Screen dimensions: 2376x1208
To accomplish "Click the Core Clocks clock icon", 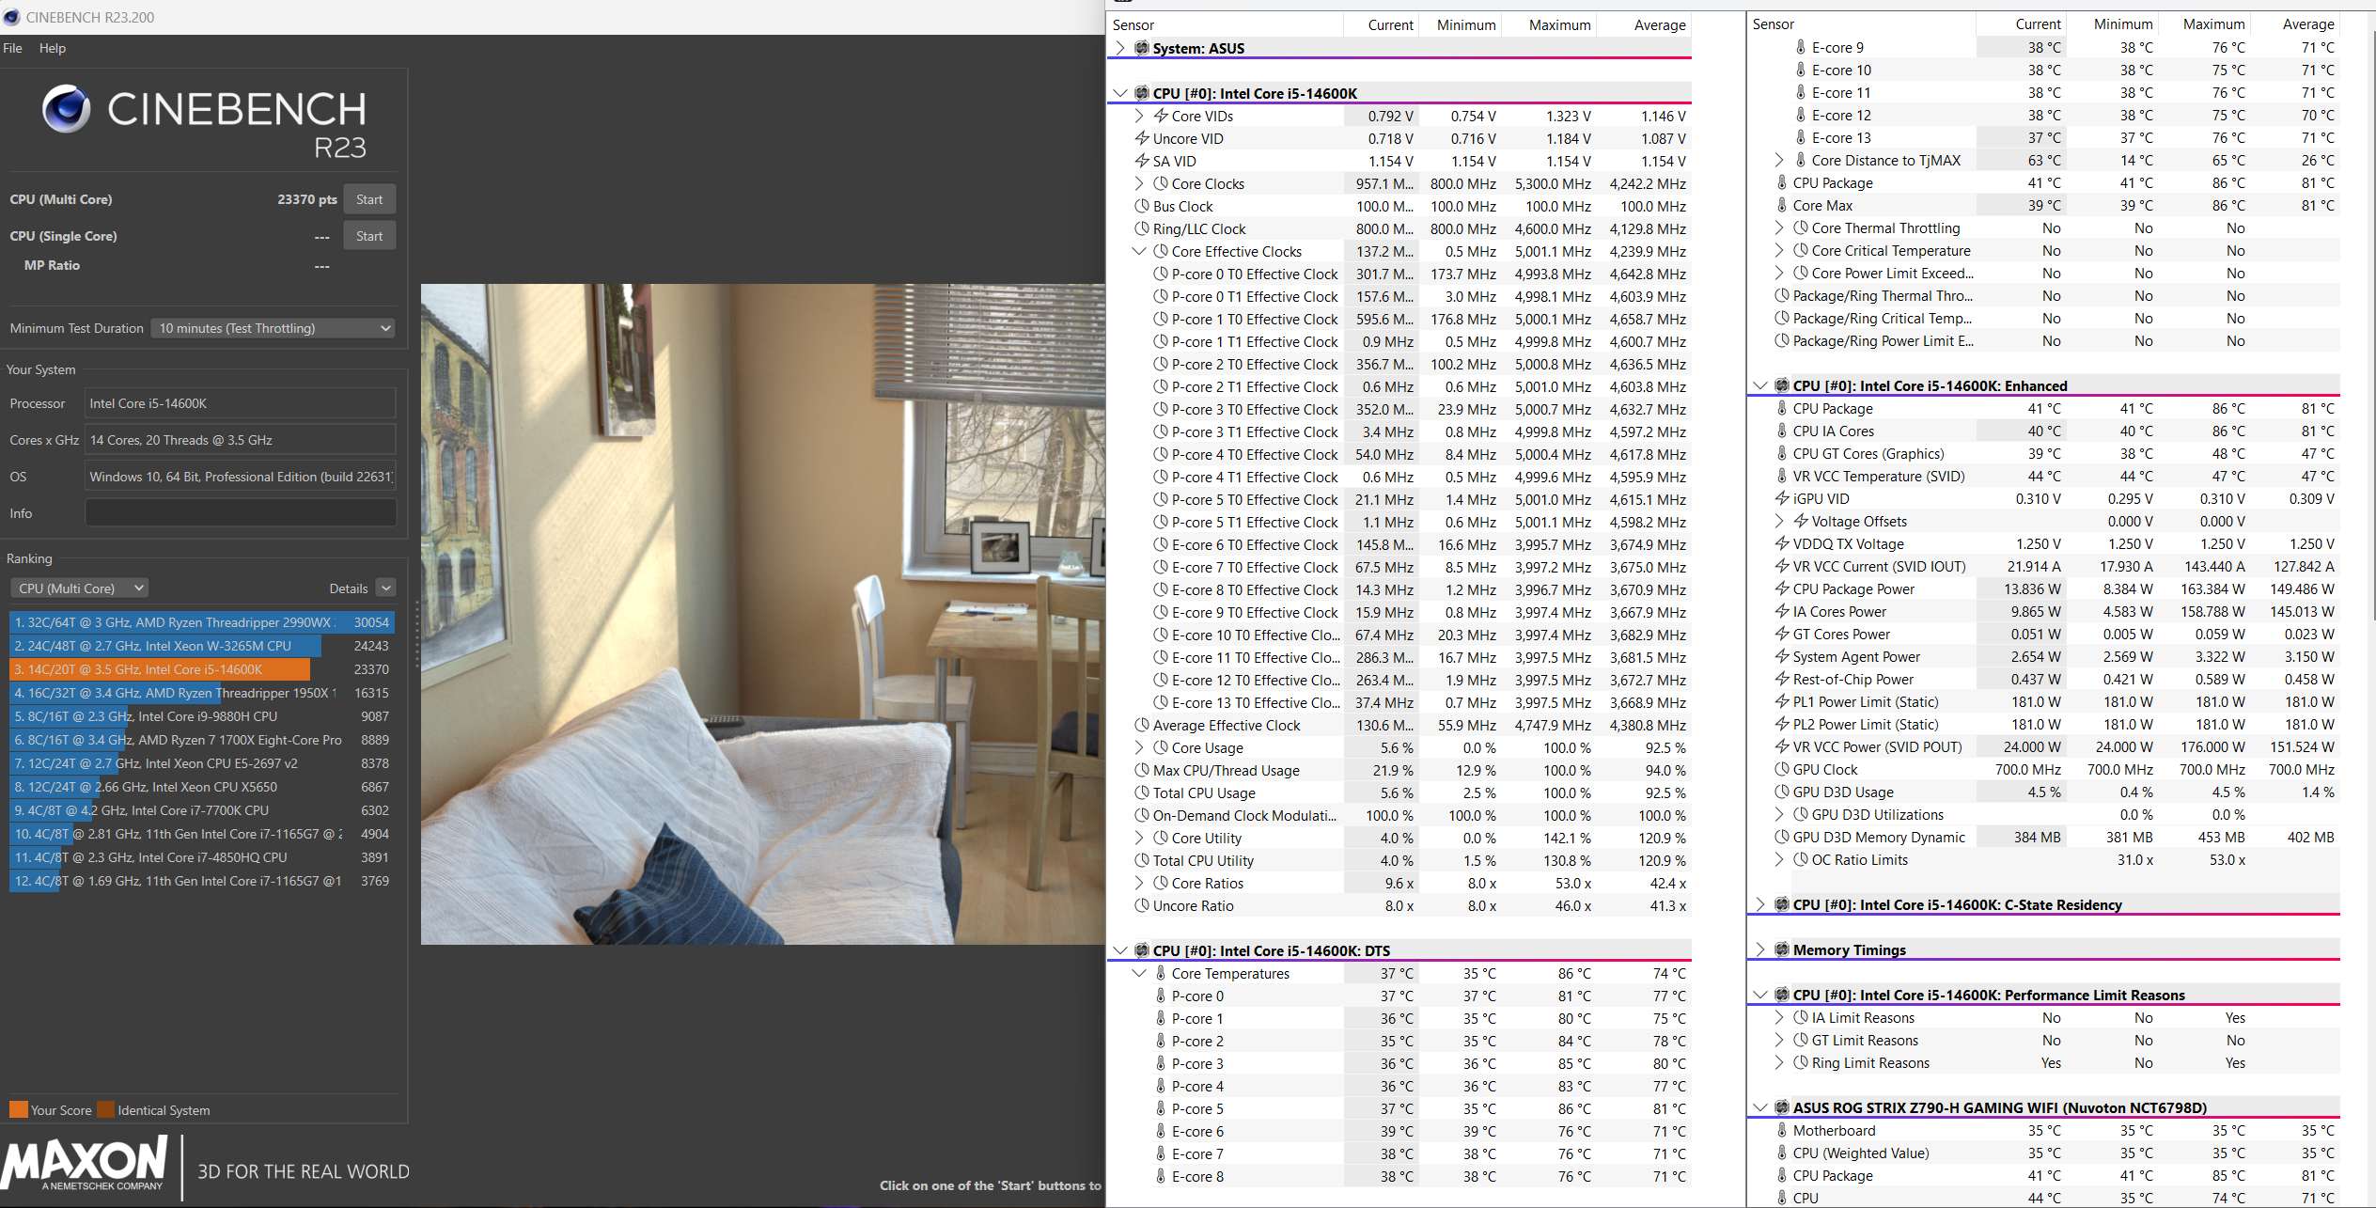I will click(1161, 183).
